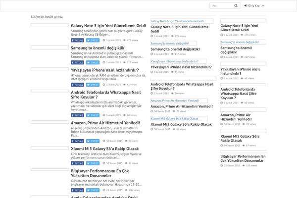Open middle column Yavaşlayan iPhone headline

point(181,67)
